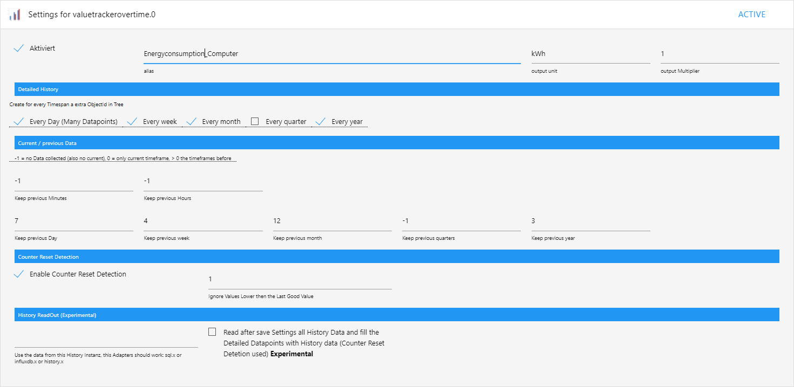Enable the Every quarter checkbox
This screenshot has height=387, width=794.
pyautogui.click(x=255, y=121)
